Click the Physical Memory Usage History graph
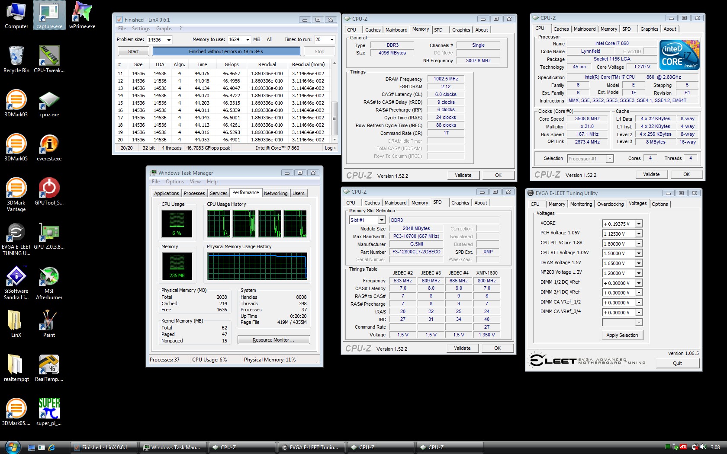Image resolution: width=727 pixels, height=454 pixels. click(x=257, y=266)
